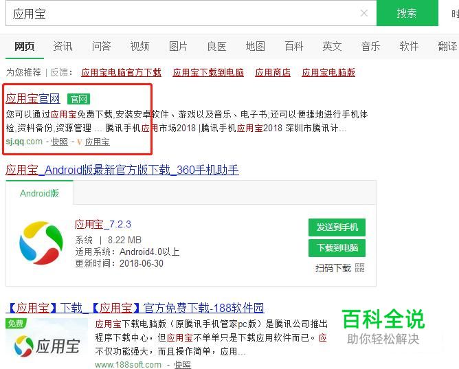The width and height of the screenshot is (459, 369).
Task: Open 快照 for the sj.qq.com result
Action: 59,142
